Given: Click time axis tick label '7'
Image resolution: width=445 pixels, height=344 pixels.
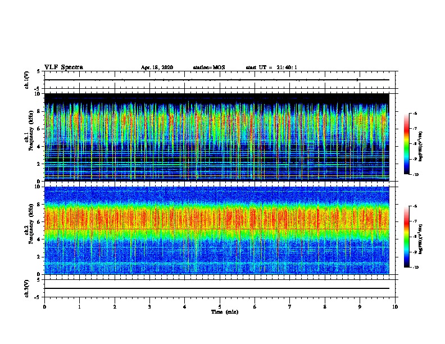Looking at the screenshot, I should point(290,307).
